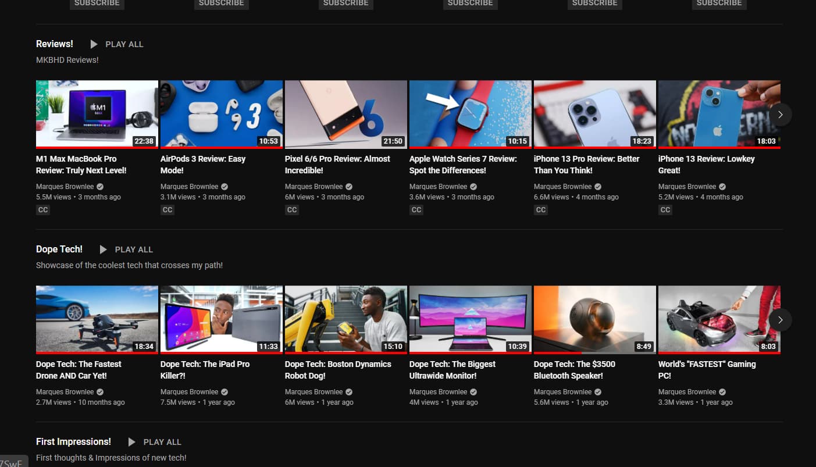Screen dimensions: 816x467
Task: Open Marques Brownlee channel under M1 Max MacBook review
Action: tap(65, 187)
